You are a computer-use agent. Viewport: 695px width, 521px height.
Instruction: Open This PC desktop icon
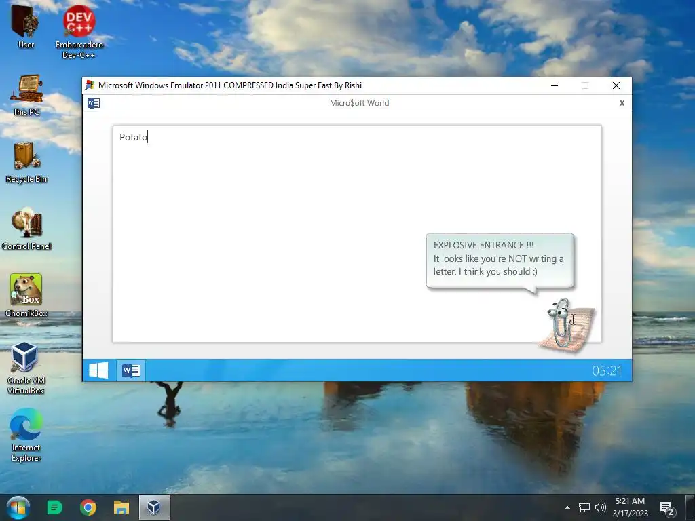point(26,95)
